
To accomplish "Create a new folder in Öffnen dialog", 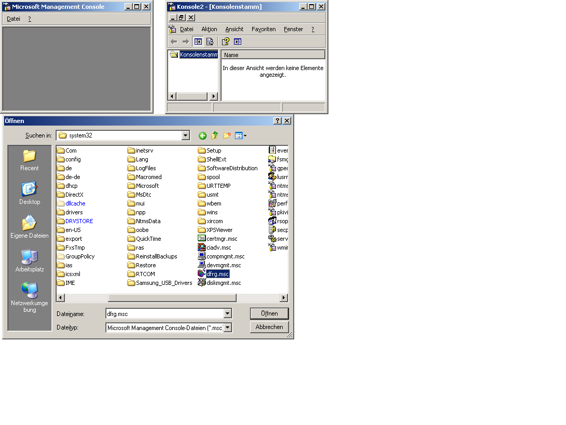I will [x=227, y=136].
